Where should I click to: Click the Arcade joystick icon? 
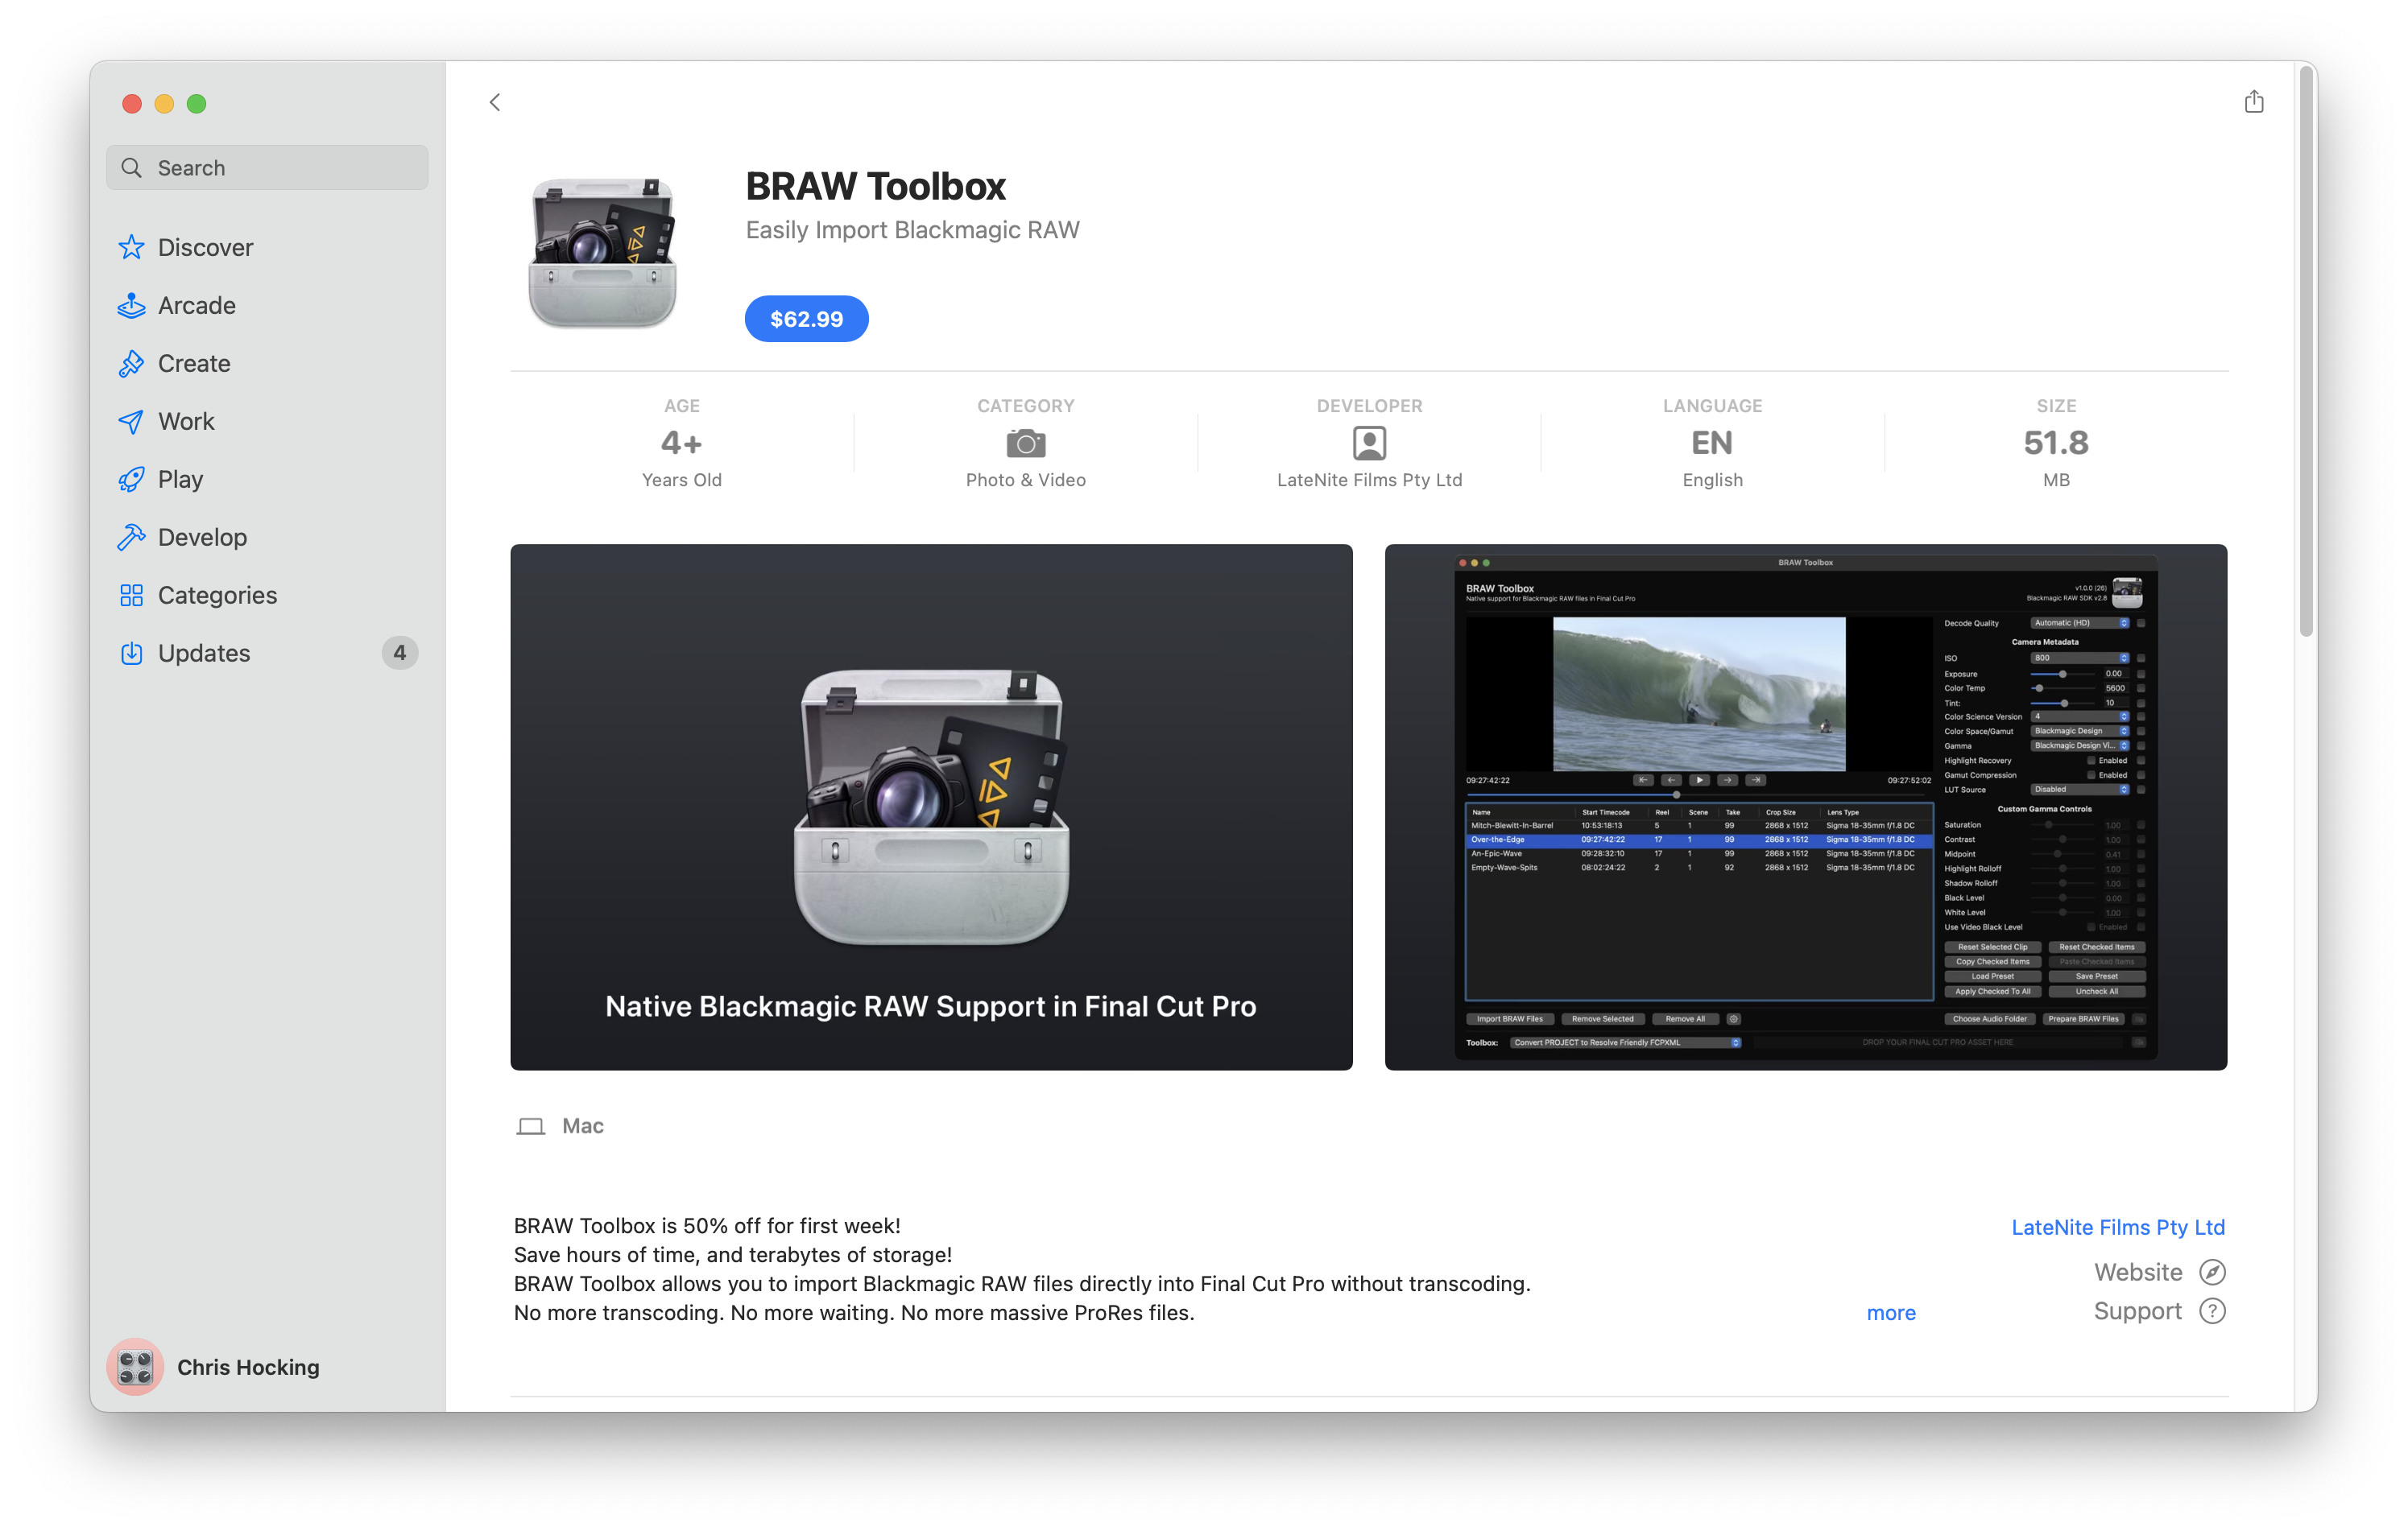pyautogui.click(x=131, y=305)
